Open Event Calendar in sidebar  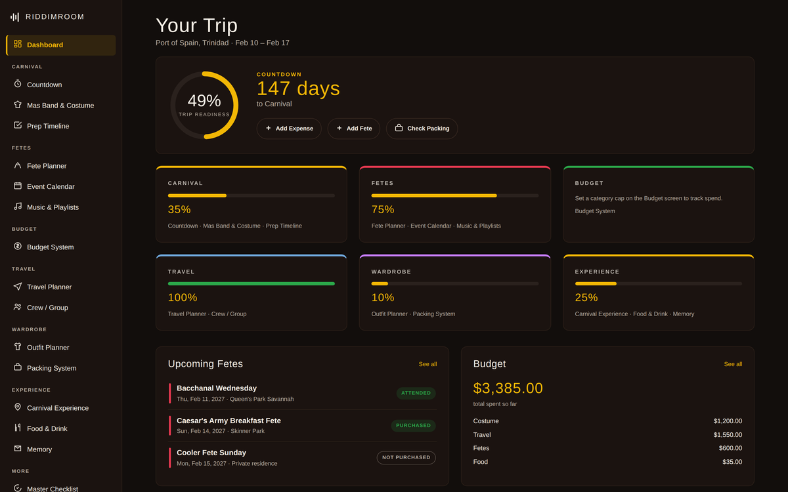click(x=61, y=186)
